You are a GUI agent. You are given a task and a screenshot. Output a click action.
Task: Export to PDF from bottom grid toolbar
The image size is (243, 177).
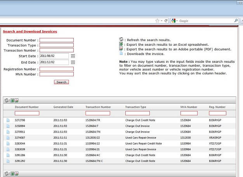(17, 174)
